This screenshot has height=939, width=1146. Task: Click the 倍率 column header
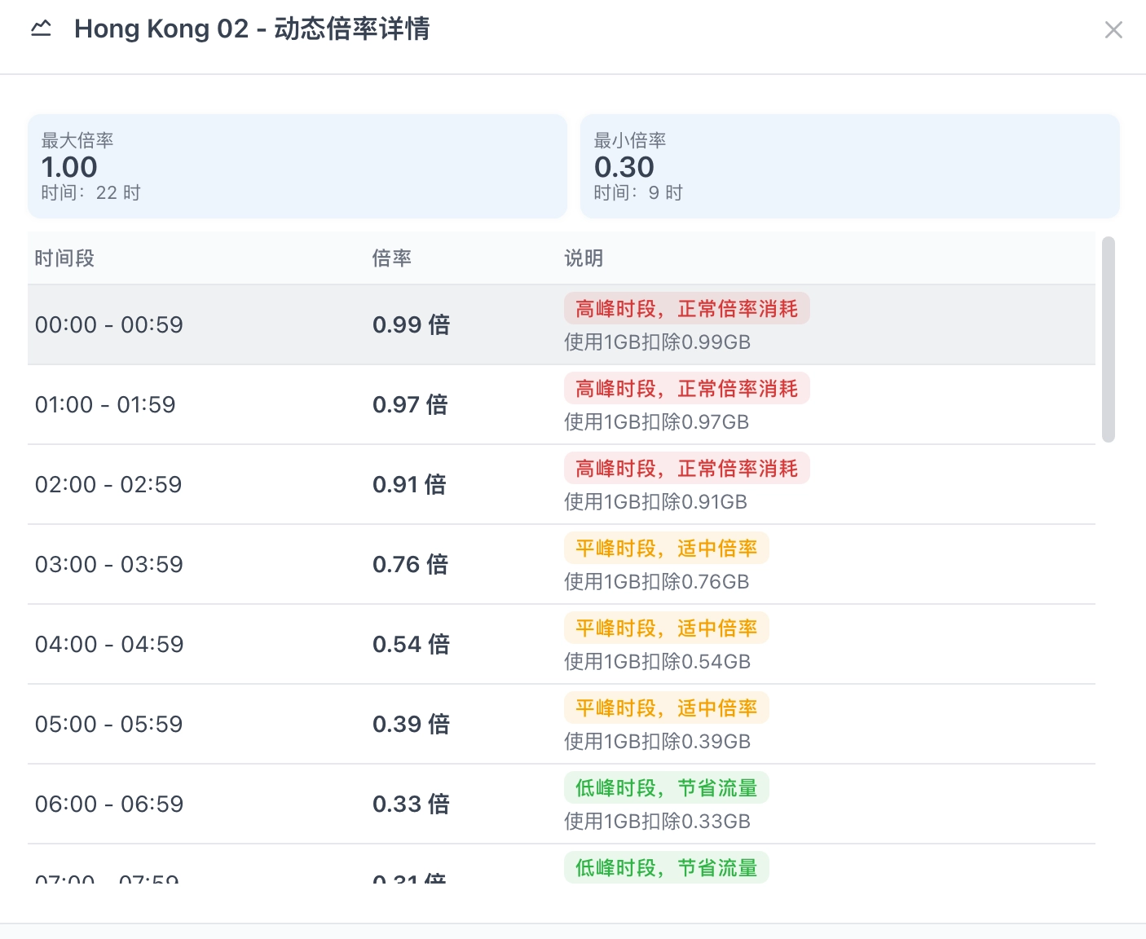click(x=391, y=258)
